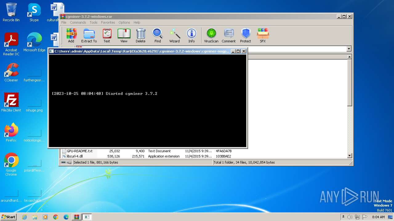The width and height of the screenshot is (394, 221).
Task: Run the Test archive tool
Action: coord(107,36)
